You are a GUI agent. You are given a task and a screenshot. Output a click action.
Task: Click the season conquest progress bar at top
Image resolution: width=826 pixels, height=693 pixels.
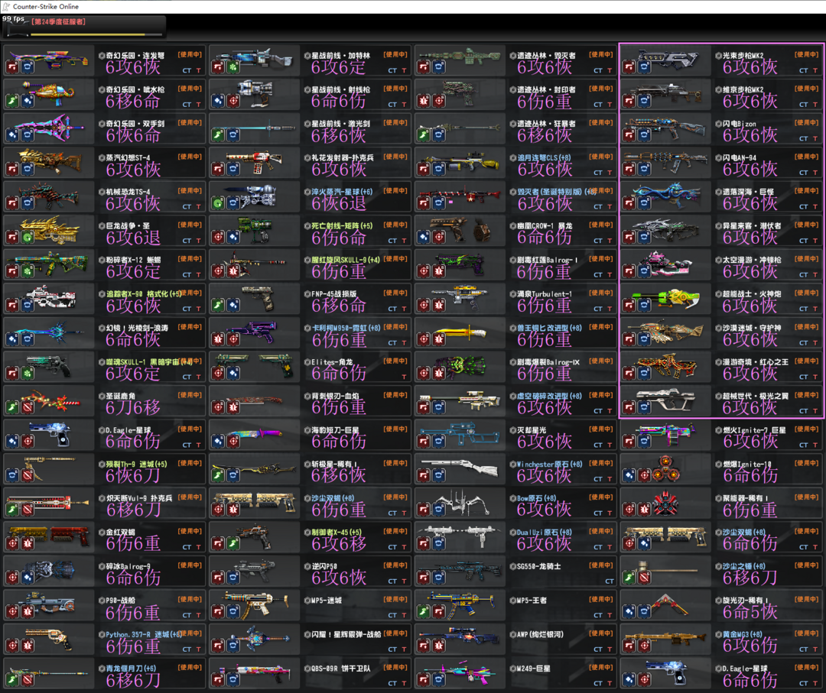pos(96,34)
